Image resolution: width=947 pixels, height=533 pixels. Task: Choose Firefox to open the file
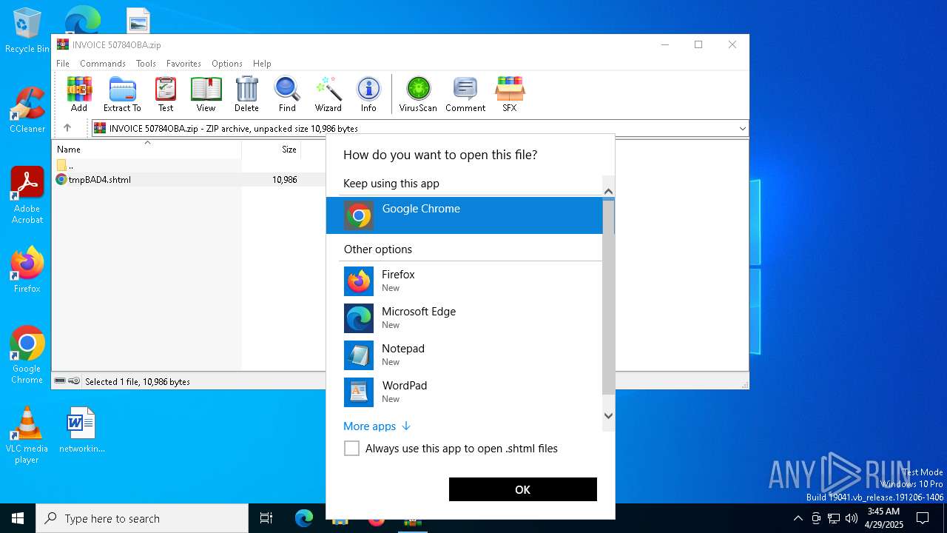pyautogui.click(x=465, y=281)
